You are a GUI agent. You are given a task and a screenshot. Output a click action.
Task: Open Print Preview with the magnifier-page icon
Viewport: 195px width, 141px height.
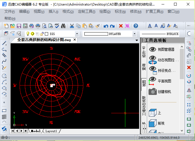click(x=44, y=26)
